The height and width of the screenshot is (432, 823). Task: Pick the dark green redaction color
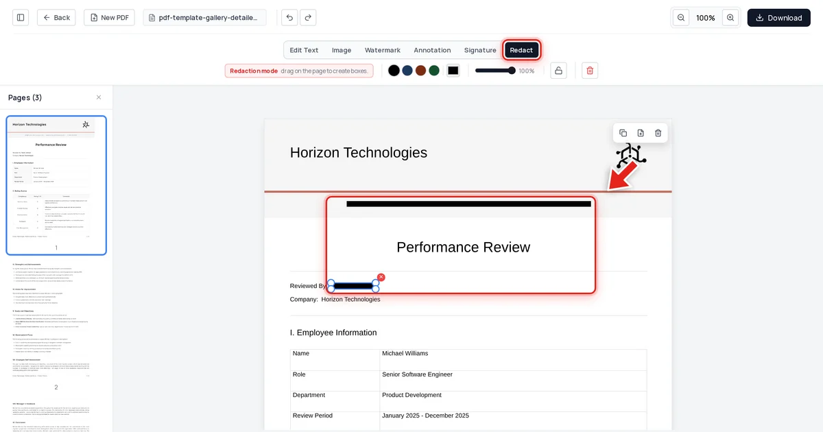pyautogui.click(x=434, y=71)
